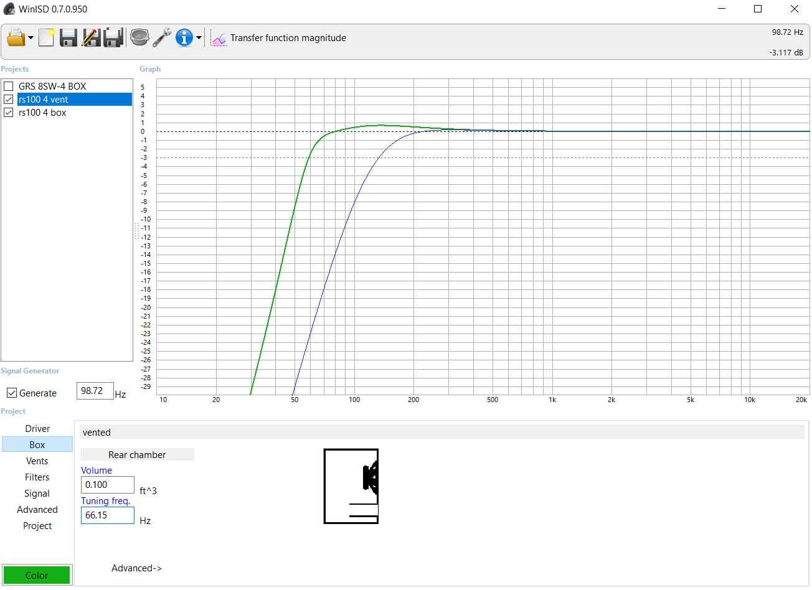Image resolution: width=812 pixels, height=590 pixels.
Task: Click Save As floppy with pencil icon
Action: pyautogui.click(x=91, y=38)
